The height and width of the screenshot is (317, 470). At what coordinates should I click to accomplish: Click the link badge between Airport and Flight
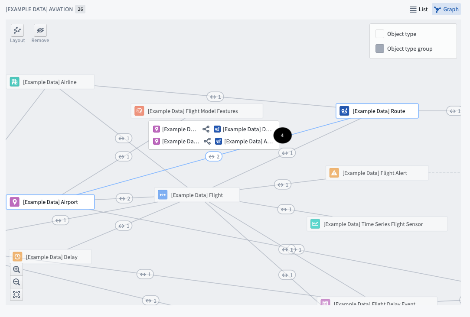click(x=124, y=198)
